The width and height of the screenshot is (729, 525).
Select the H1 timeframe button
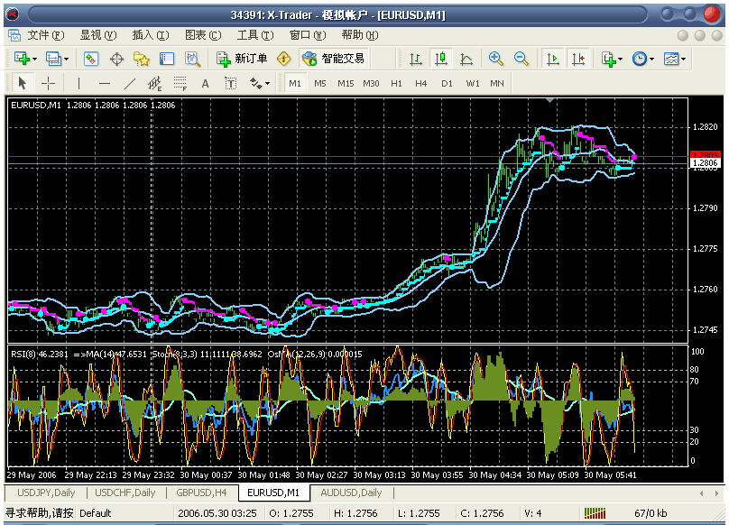coord(396,83)
